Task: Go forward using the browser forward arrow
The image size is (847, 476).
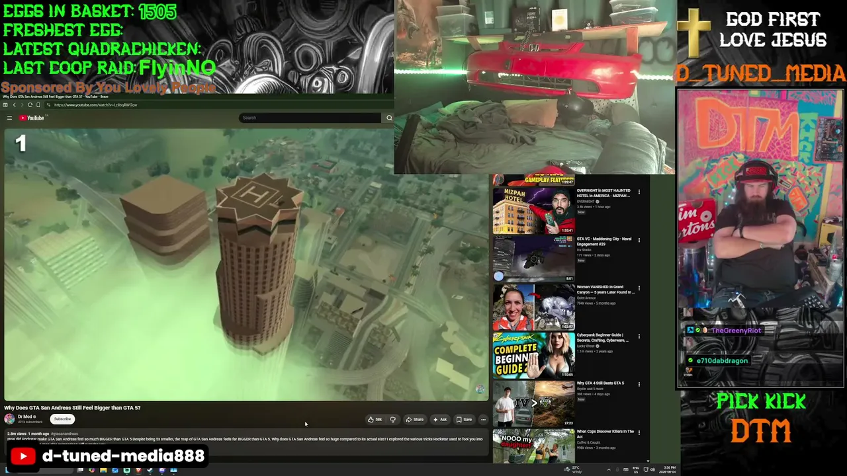Action: 22,105
